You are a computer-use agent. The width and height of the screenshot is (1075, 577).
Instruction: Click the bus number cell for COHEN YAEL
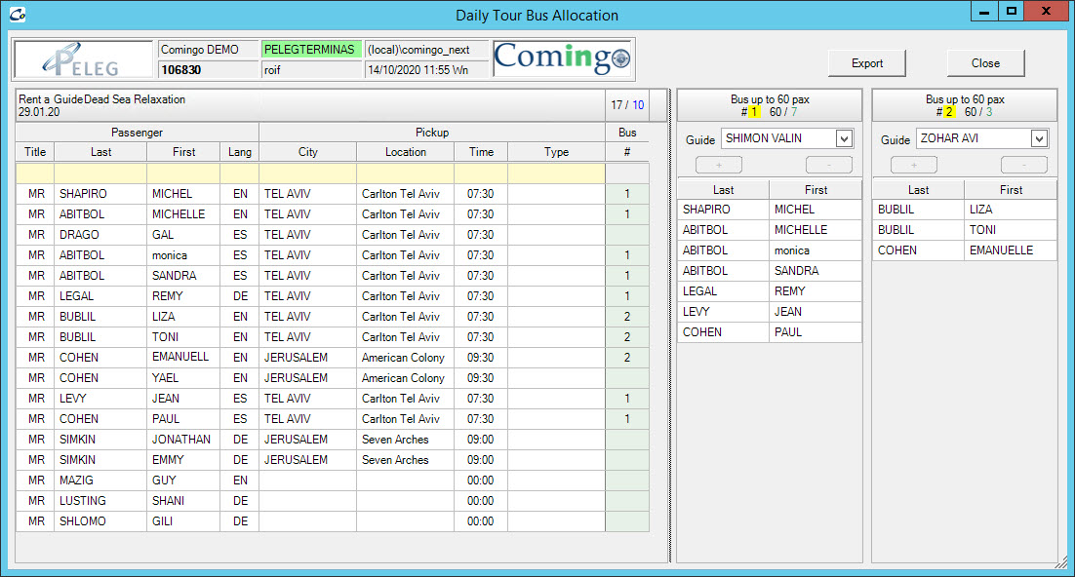pos(627,378)
